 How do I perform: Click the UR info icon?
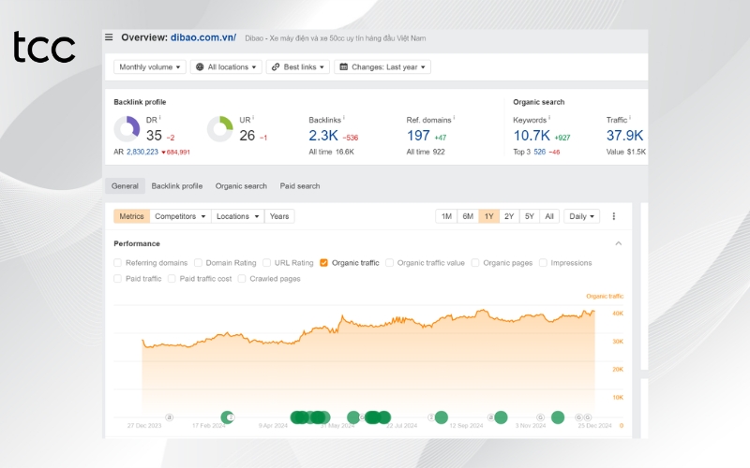[253, 118]
